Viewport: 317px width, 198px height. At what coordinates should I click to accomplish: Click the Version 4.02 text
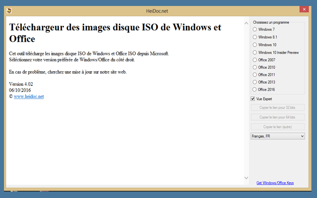tap(21, 84)
